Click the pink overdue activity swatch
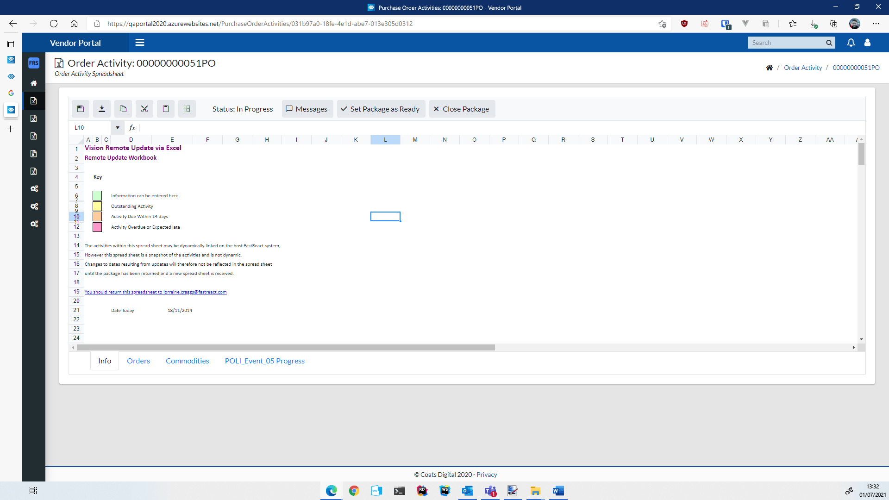Screen dimensions: 889x500 pos(97,227)
